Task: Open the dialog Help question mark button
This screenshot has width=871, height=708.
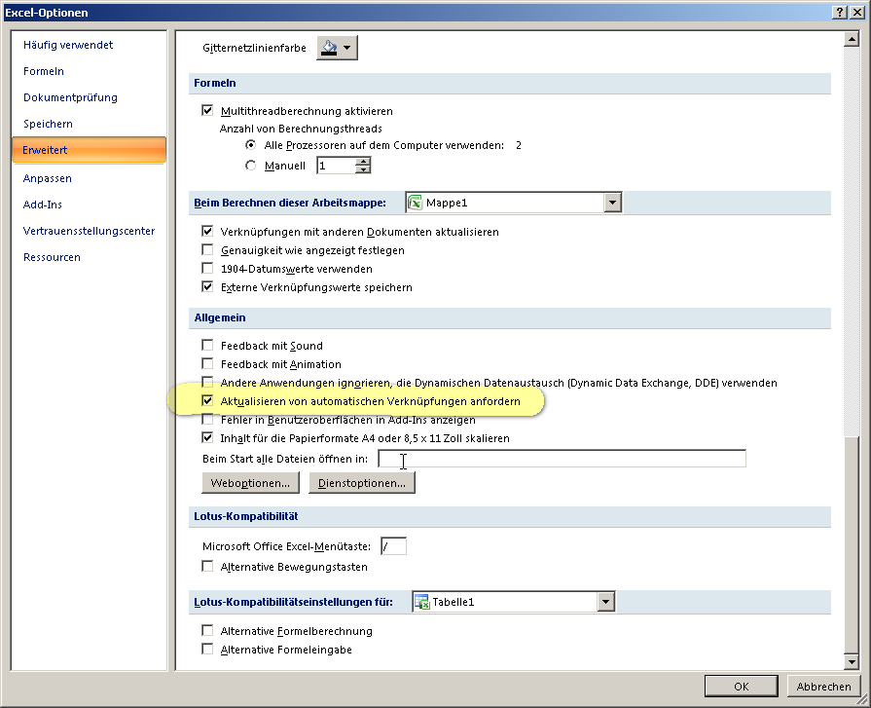Action: [x=840, y=13]
